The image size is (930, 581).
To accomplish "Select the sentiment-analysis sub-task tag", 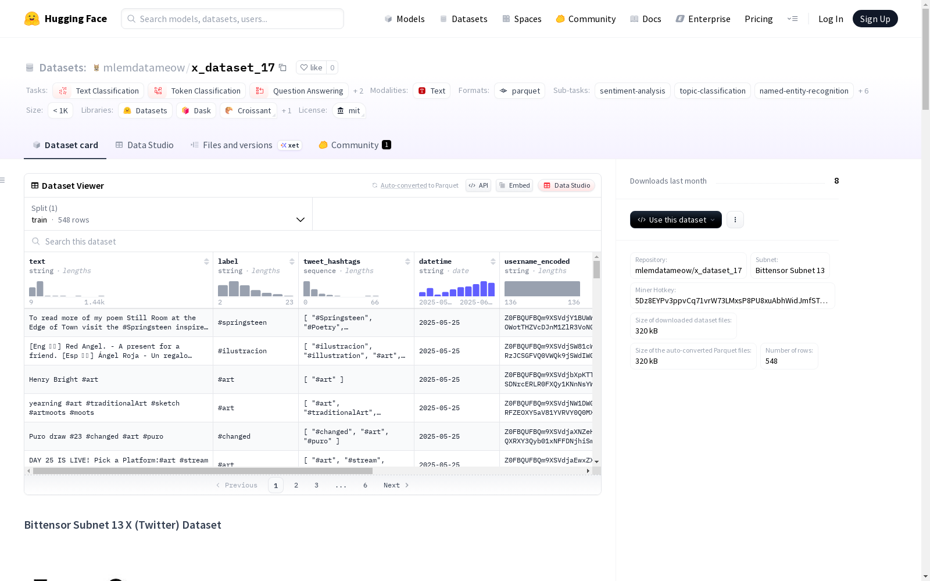I will click(x=632, y=91).
